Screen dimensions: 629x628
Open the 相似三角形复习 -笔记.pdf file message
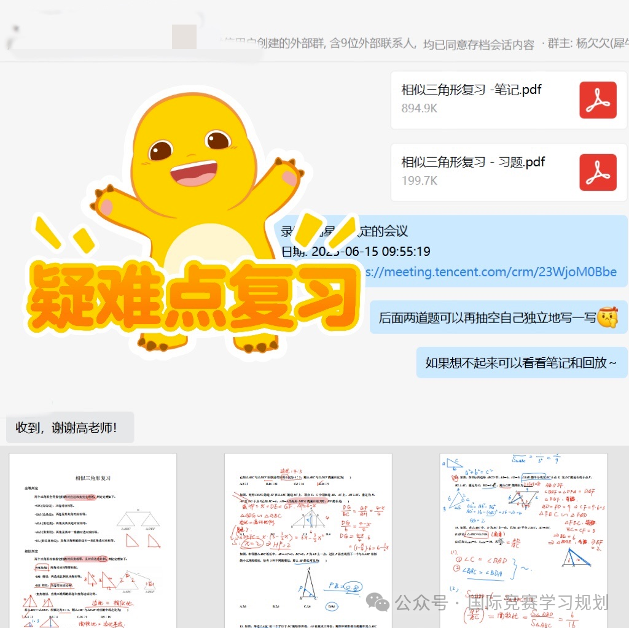(508, 100)
